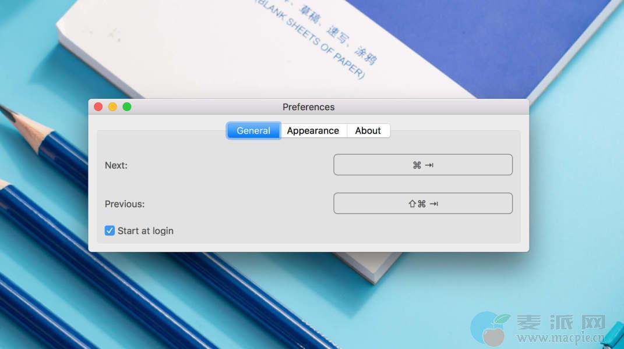The height and width of the screenshot is (349, 624).
Task: Open the Appearance tab
Action: pos(313,131)
